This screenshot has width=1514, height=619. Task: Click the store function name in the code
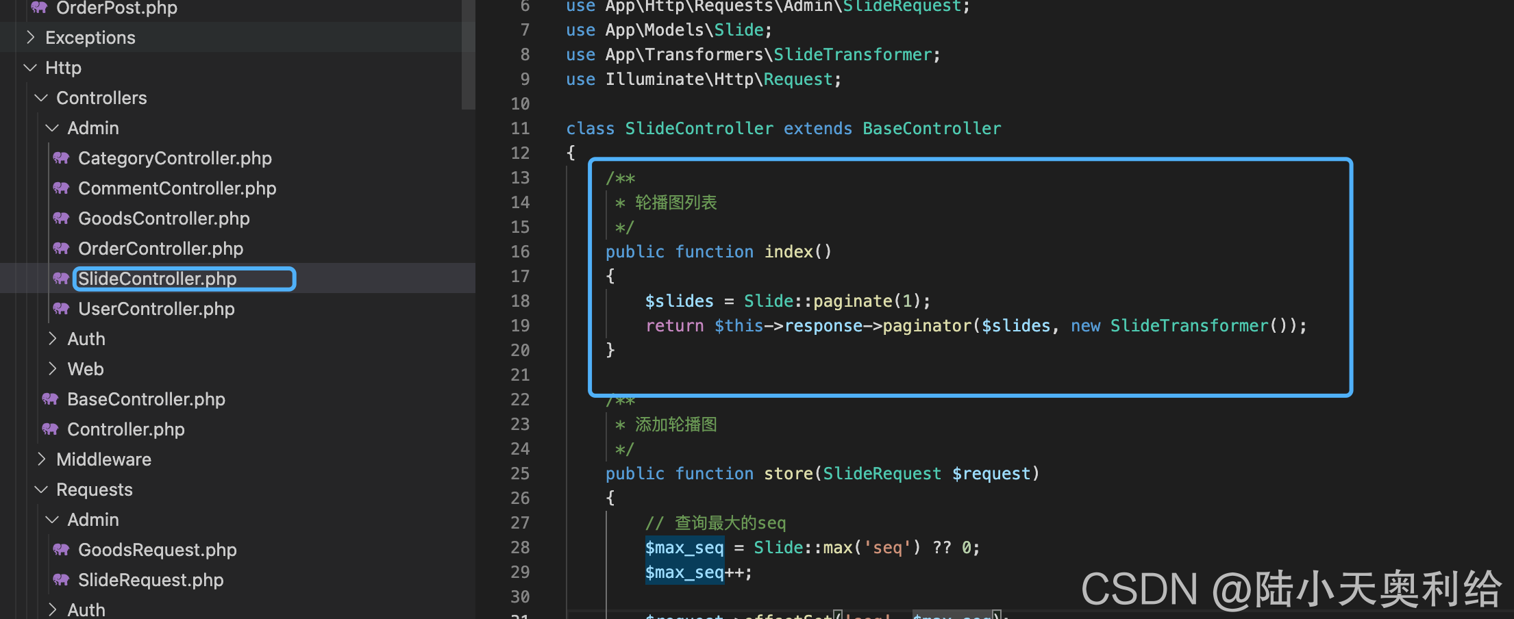(x=789, y=473)
